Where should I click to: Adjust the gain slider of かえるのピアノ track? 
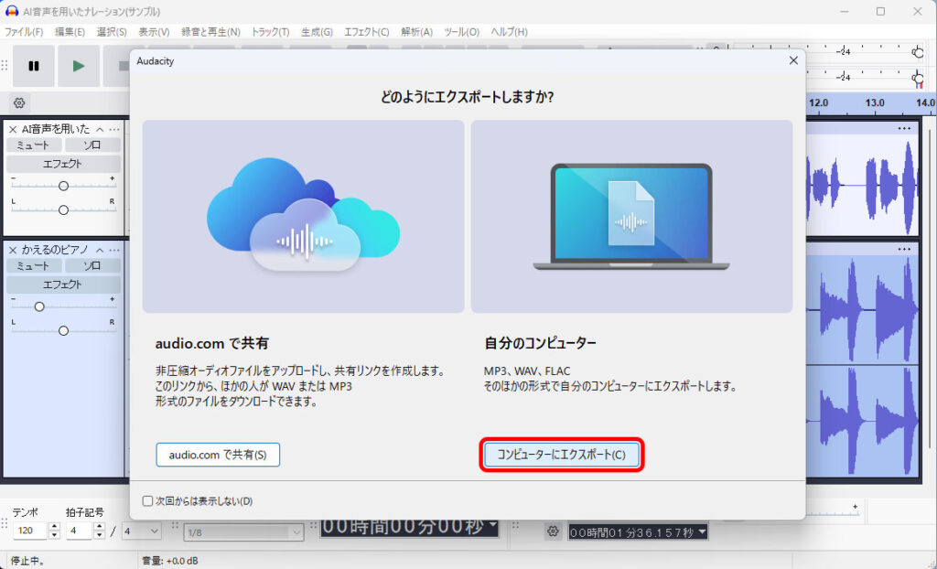pyautogui.click(x=39, y=306)
